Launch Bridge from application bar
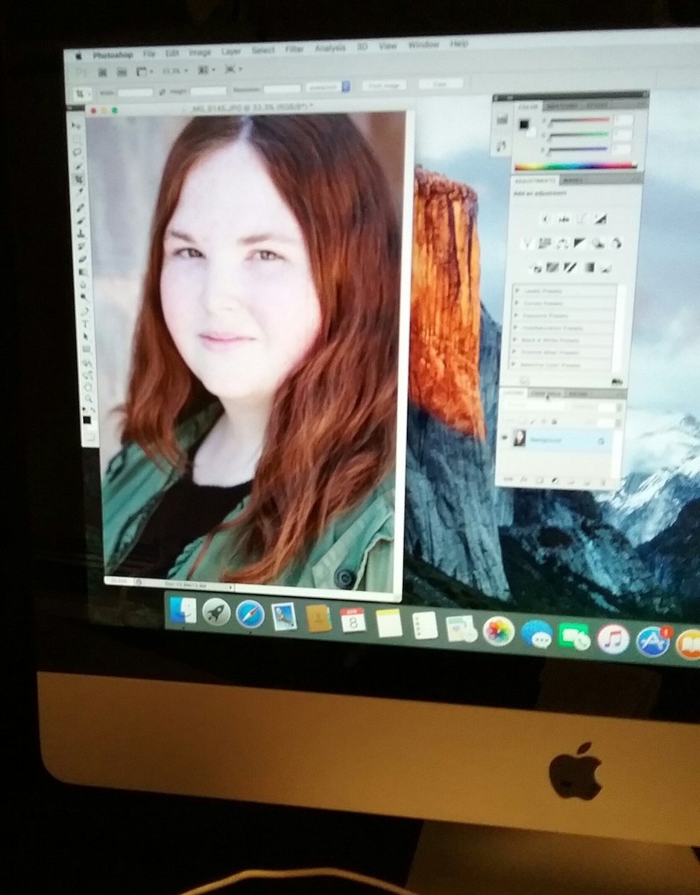 pos(104,72)
